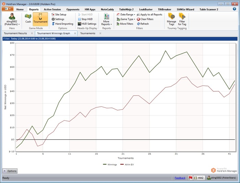Switch to TableNinja 2 tab
The image size is (240, 183).
click(126, 9)
